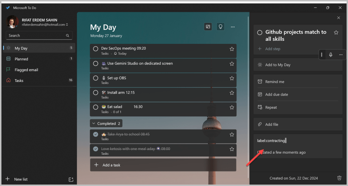The height and width of the screenshot is (186, 348).
Task: Click "Monday 27 January" date text
Action: click(106, 36)
